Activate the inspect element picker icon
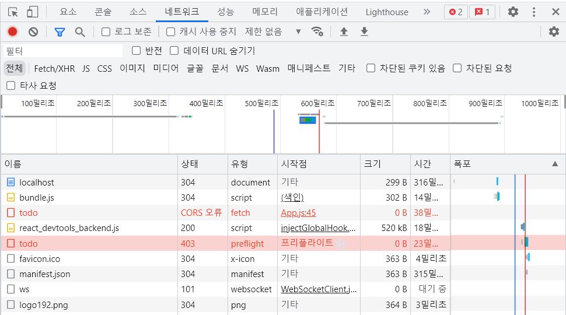Viewport: 566px width, 315px height. [13, 12]
